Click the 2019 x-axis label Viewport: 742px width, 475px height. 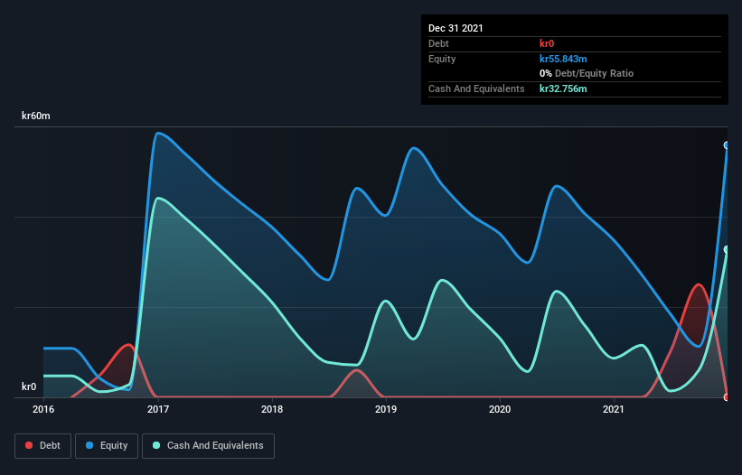click(386, 409)
